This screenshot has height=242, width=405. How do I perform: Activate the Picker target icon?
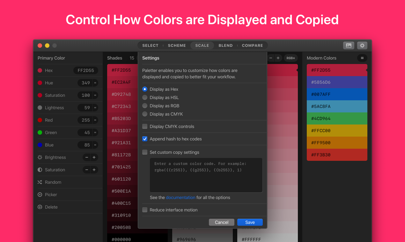click(x=40, y=195)
